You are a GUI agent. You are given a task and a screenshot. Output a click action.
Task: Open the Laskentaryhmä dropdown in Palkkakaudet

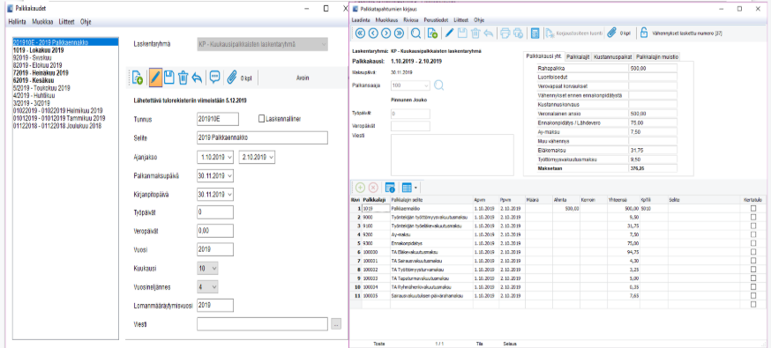coord(323,44)
